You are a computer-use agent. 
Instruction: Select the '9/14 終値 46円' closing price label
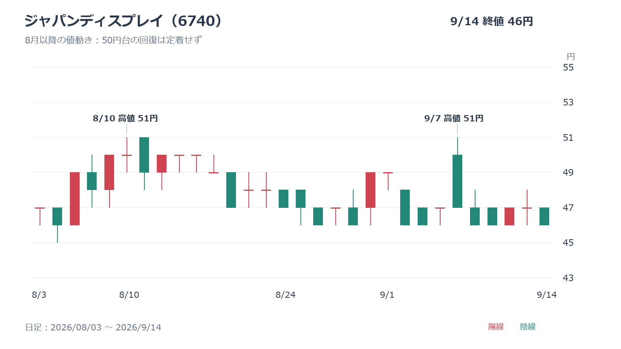point(491,21)
